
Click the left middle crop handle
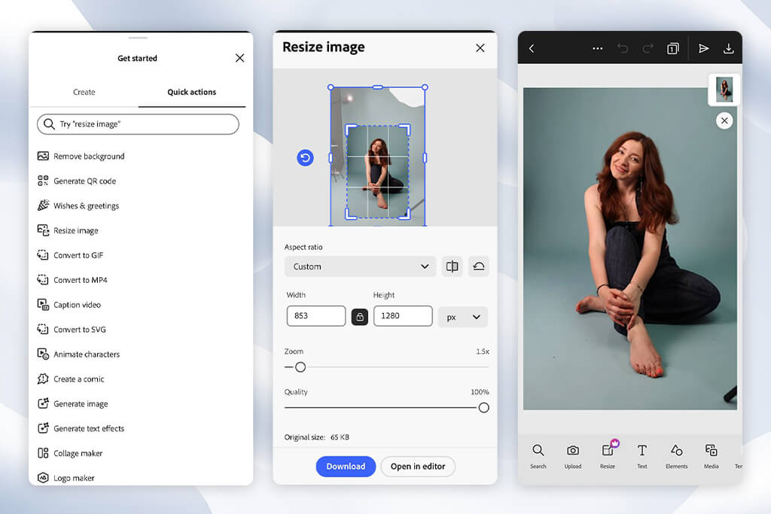click(331, 158)
